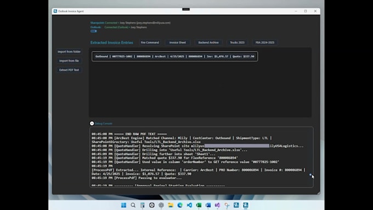Open the Windows Start menu
This screenshot has height=210, width=373.
(x=124, y=205)
